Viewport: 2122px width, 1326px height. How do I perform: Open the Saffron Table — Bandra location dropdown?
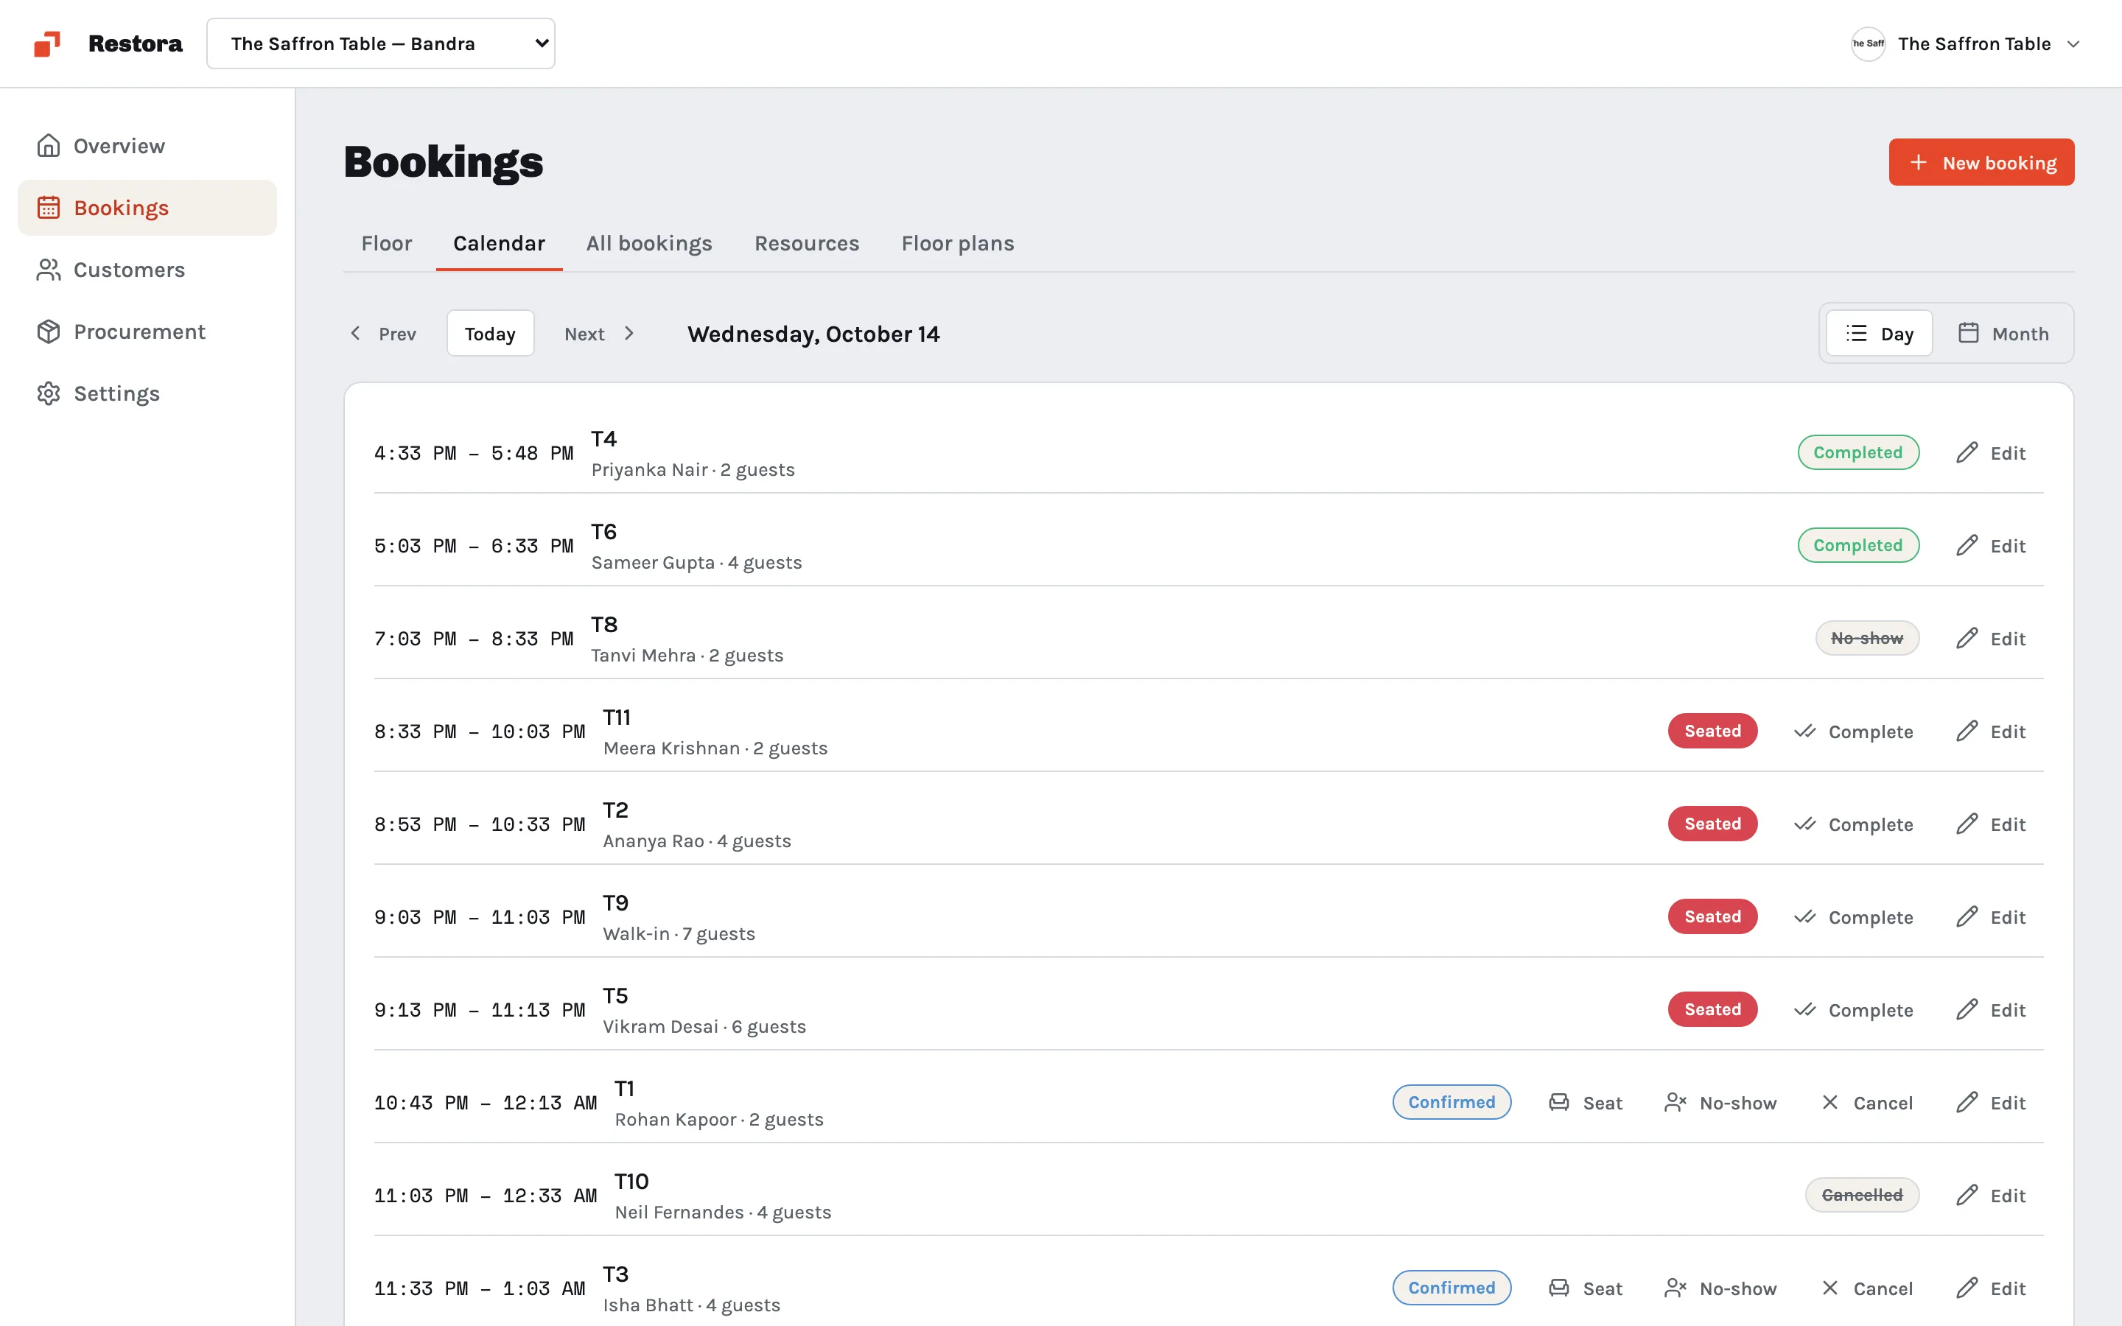pyautogui.click(x=380, y=44)
